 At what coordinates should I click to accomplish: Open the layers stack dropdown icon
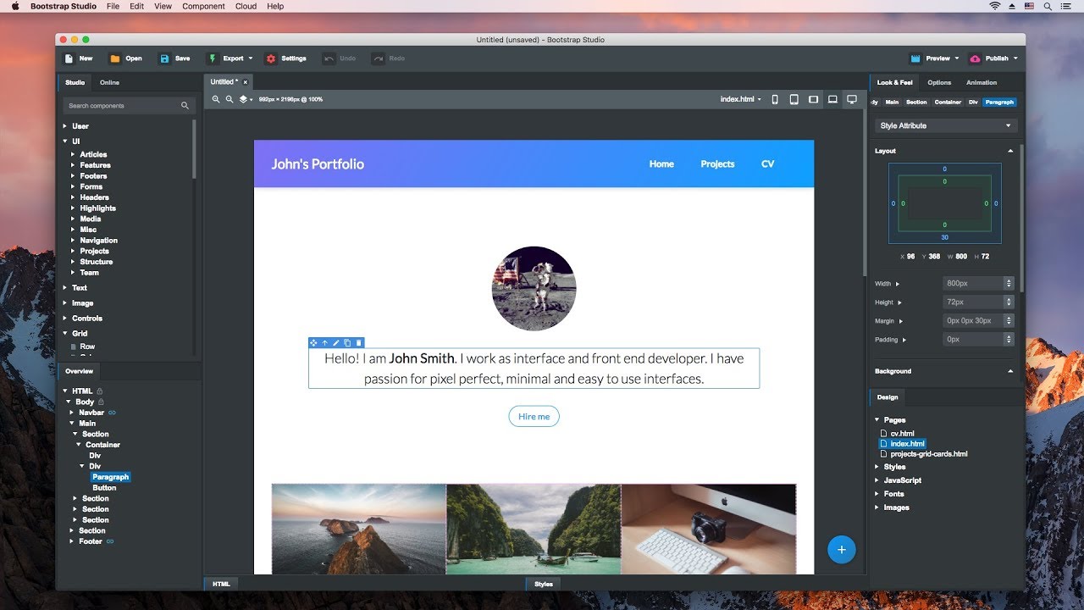pos(245,99)
